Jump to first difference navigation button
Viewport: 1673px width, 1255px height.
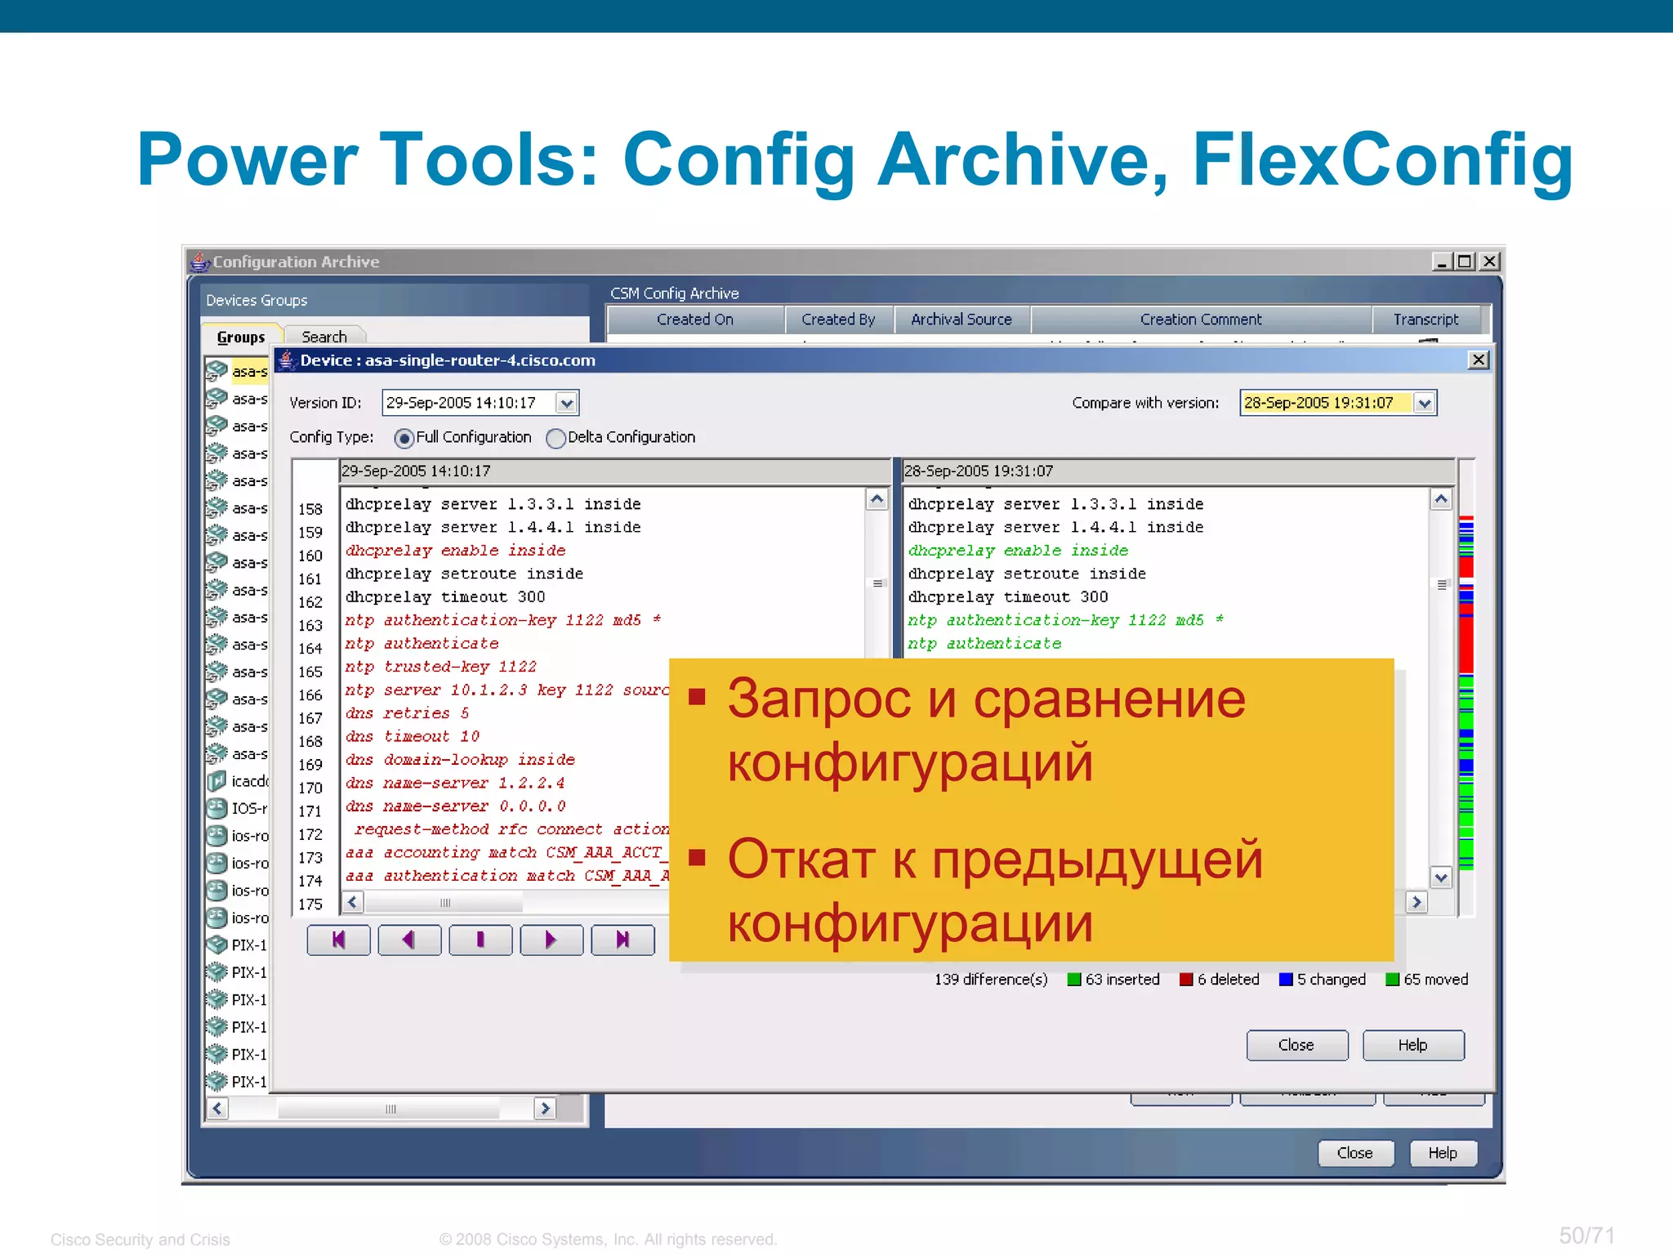pos(338,940)
